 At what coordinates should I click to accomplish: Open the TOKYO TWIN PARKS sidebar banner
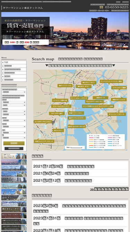click(14, 168)
